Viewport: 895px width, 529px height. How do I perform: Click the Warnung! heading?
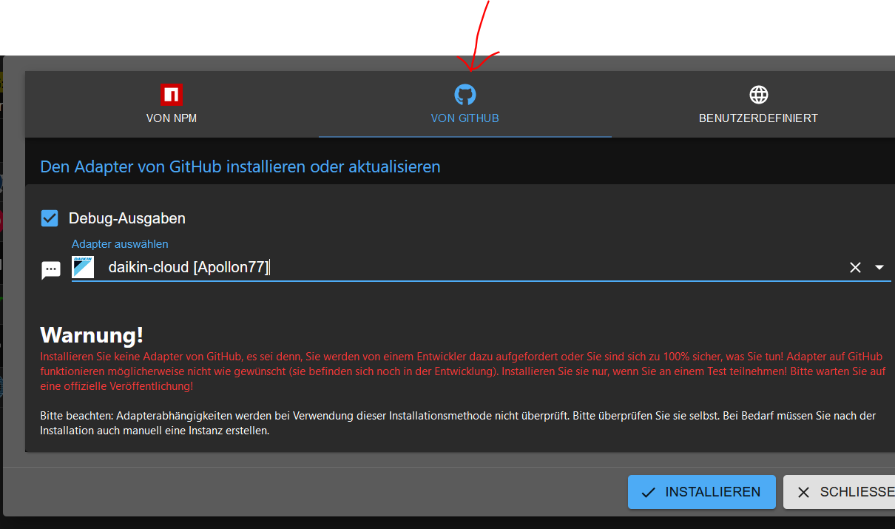coord(92,335)
